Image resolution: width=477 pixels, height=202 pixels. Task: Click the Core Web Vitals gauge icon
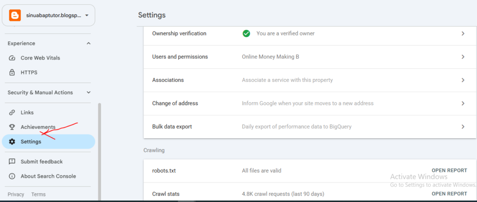12,58
